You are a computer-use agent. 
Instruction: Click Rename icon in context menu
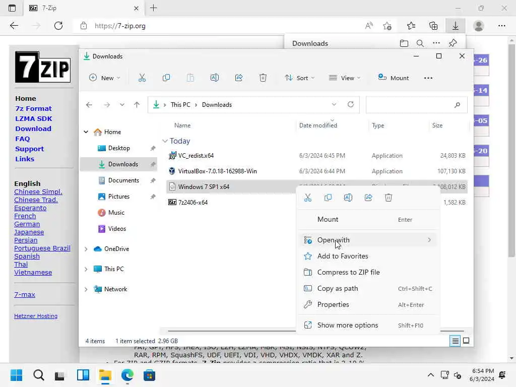pos(348,198)
